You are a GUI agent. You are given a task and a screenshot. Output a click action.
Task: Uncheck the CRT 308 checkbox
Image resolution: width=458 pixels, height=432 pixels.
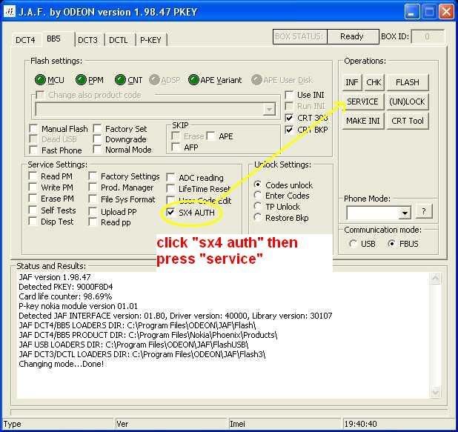tap(289, 118)
